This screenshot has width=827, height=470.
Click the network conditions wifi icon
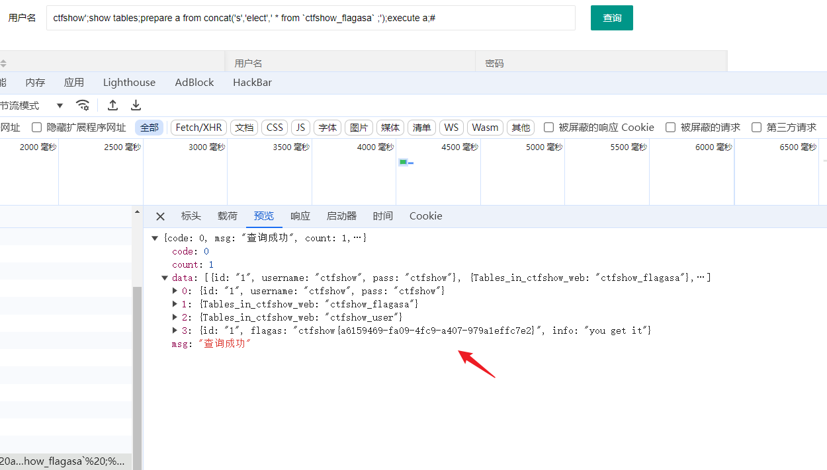point(83,105)
